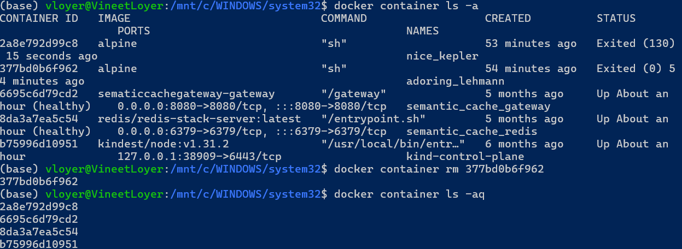Click the CREATED column header
Image resolution: width=682 pixels, height=249 pixels.
508,19
